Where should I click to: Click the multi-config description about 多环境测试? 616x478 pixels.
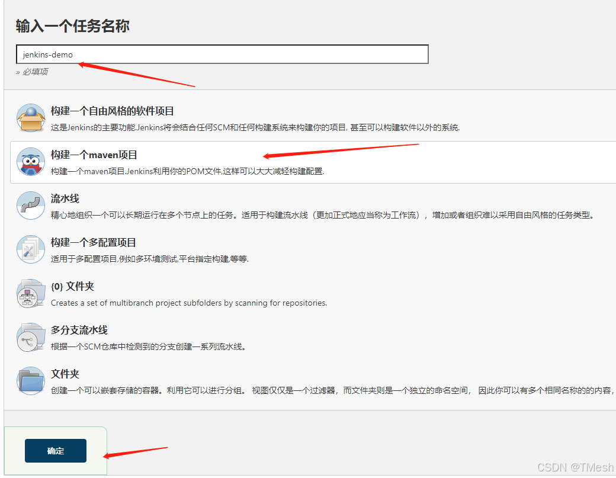pyautogui.click(x=150, y=259)
